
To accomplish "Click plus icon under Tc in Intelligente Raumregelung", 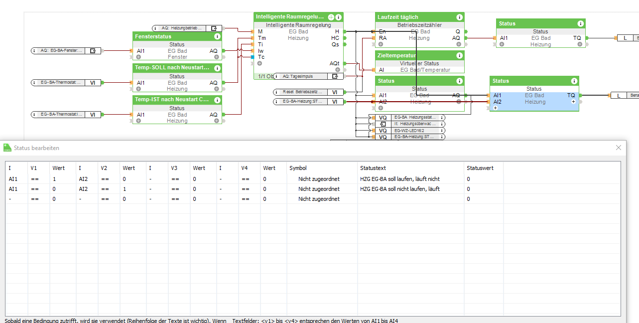I will 259,63.
